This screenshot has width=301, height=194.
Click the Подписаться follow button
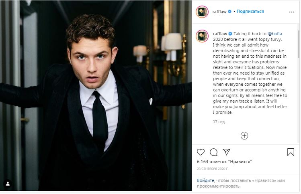[x=250, y=12]
